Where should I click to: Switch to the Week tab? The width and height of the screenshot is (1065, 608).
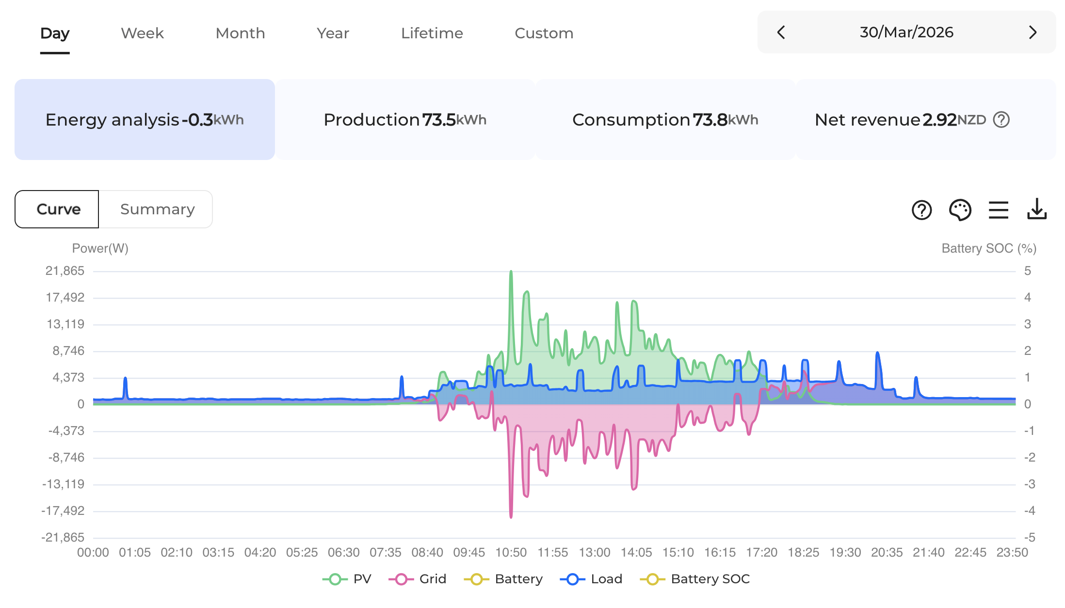point(142,33)
